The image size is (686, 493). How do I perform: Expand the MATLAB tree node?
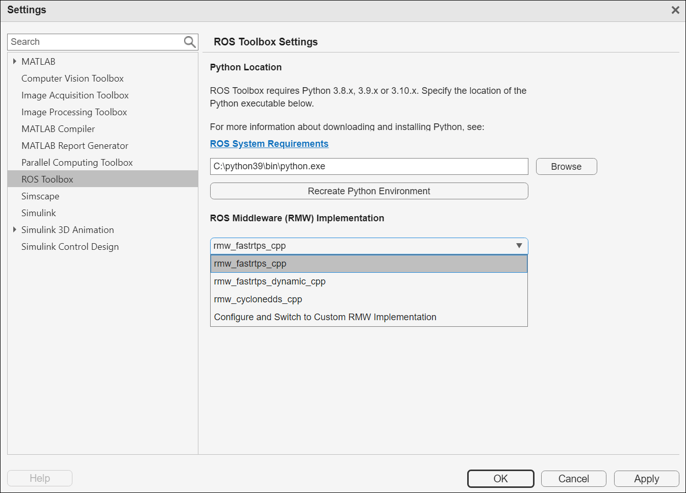pyautogui.click(x=15, y=61)
